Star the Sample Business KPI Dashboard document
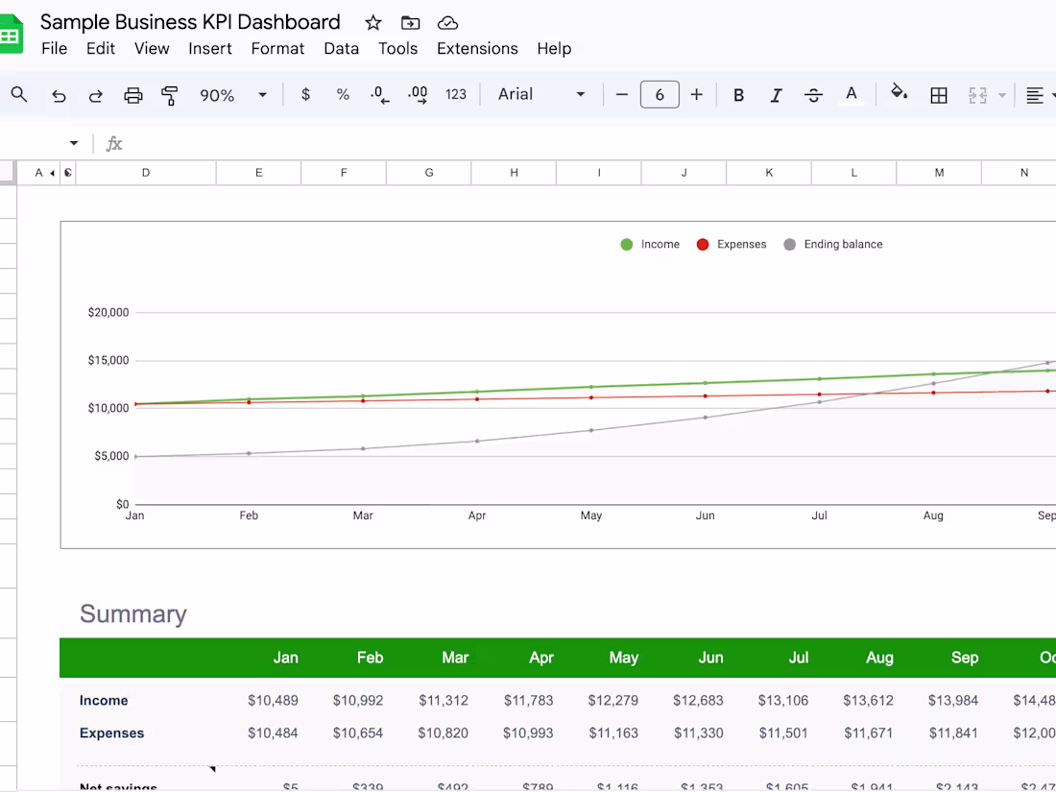1056x792 pixels. [x=373, y=23]
